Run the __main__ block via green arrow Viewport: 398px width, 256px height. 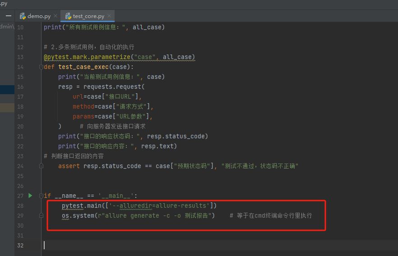30,196
